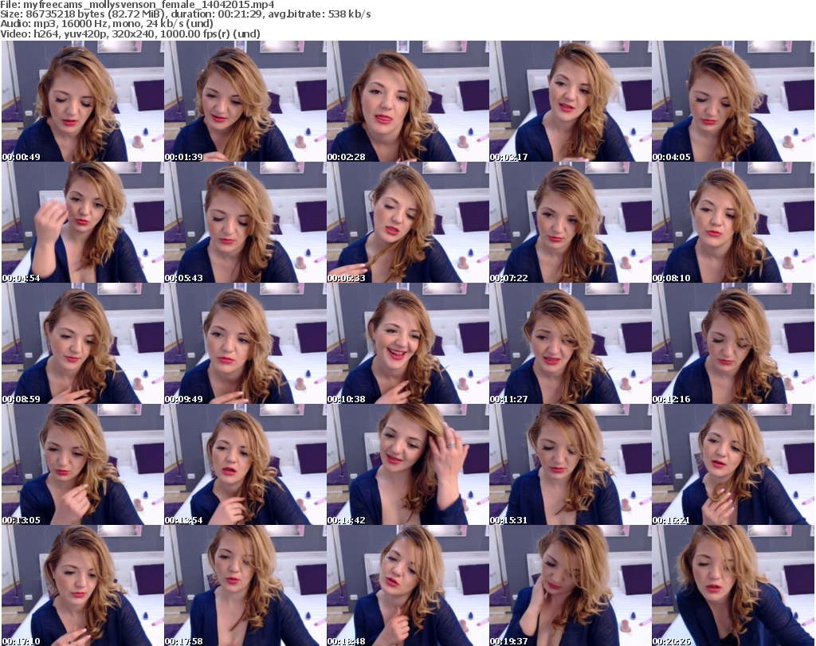The width and height of the screenshot is (816, 646).
Task: Select the "Audio: mp3, 16000 Hz" line
Action: (x=107, y=24)
